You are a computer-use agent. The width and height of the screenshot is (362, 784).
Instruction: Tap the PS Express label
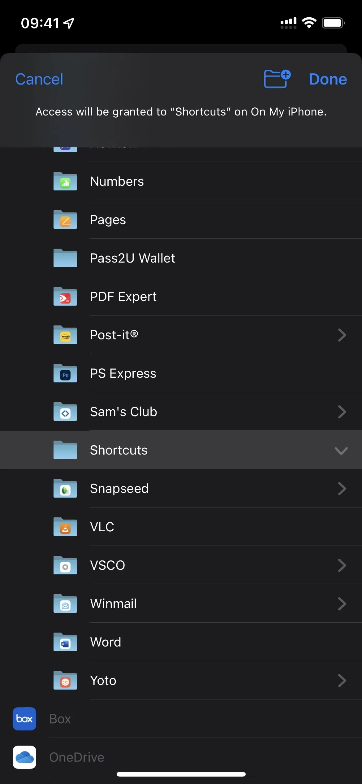[x=123, y=374]
